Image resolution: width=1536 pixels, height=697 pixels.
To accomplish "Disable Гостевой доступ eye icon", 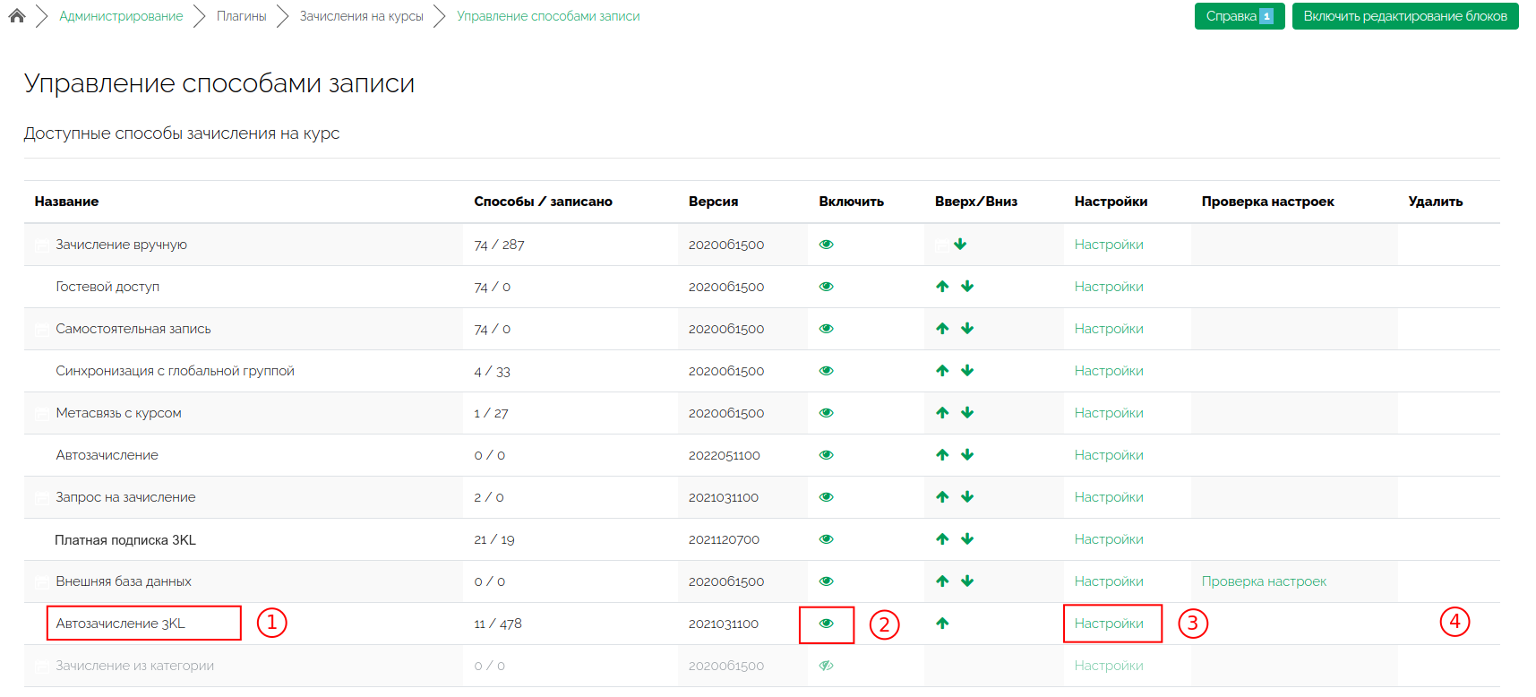I will click(x=827, y=287).
